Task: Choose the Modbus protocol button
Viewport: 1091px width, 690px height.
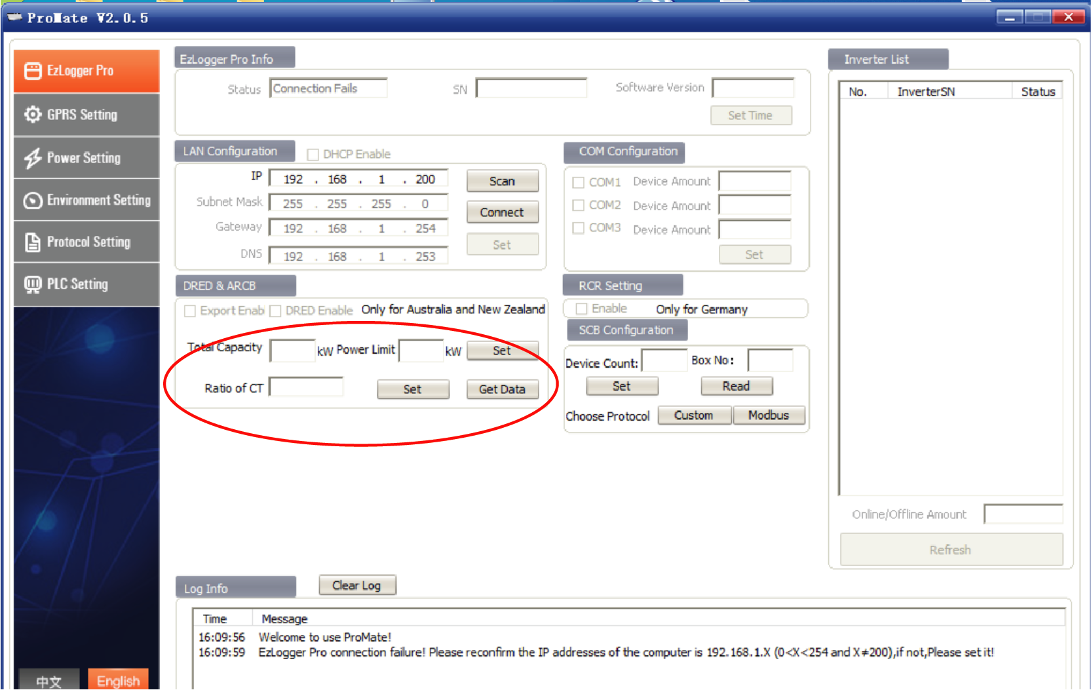Action: [x=769, y=415]
